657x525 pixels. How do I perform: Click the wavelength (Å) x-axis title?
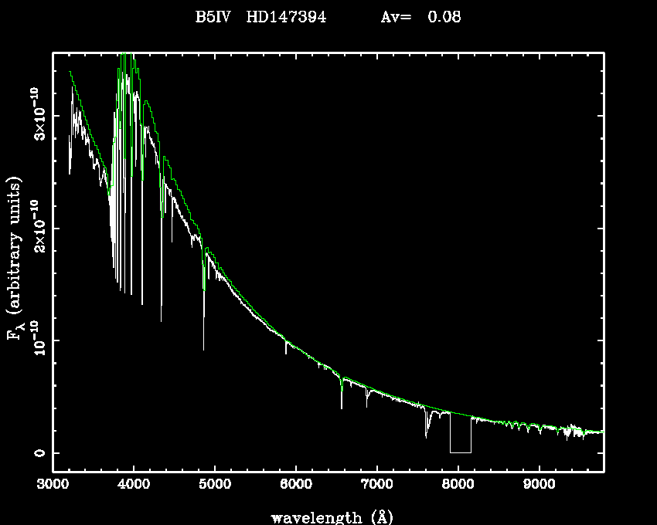tap(328, 517)
